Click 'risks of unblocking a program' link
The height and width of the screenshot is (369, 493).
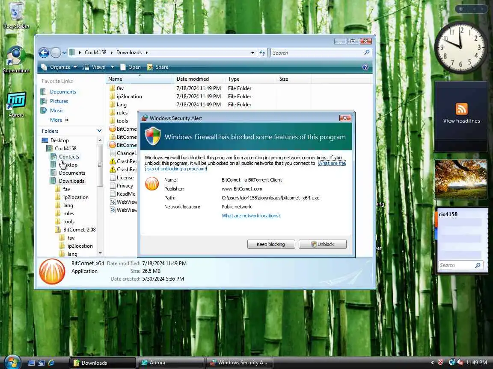(176, 169)
